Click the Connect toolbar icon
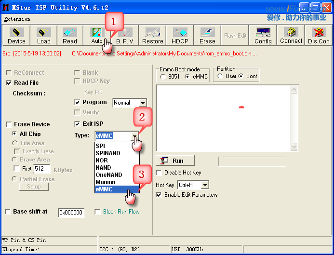This screenshot has height=255, width=334. click(x=291, y=36)
